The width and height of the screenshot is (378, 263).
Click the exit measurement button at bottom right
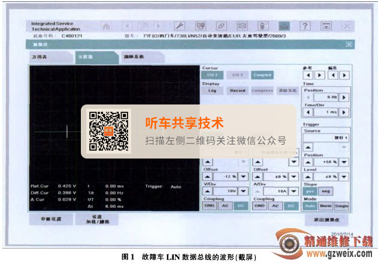(326, 220)
